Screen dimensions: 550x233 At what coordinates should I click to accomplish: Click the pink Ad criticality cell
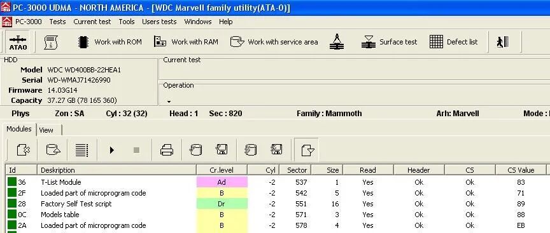(x=222, y=182)
